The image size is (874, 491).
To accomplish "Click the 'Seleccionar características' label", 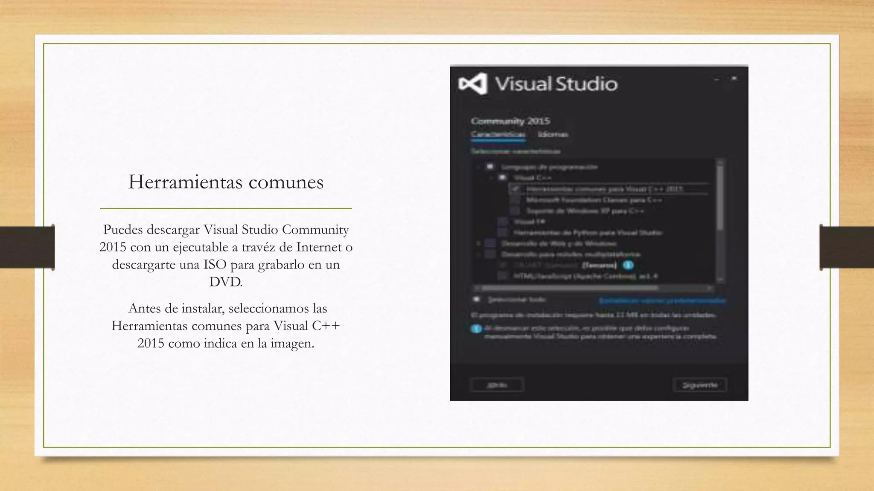I will pyautogui.click(x=516, y=151).
